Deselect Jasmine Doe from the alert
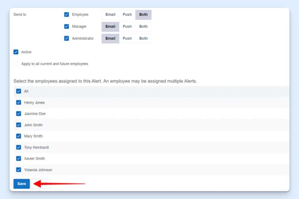The height and width of the screenshot is (199, 299). coord(19,114)
